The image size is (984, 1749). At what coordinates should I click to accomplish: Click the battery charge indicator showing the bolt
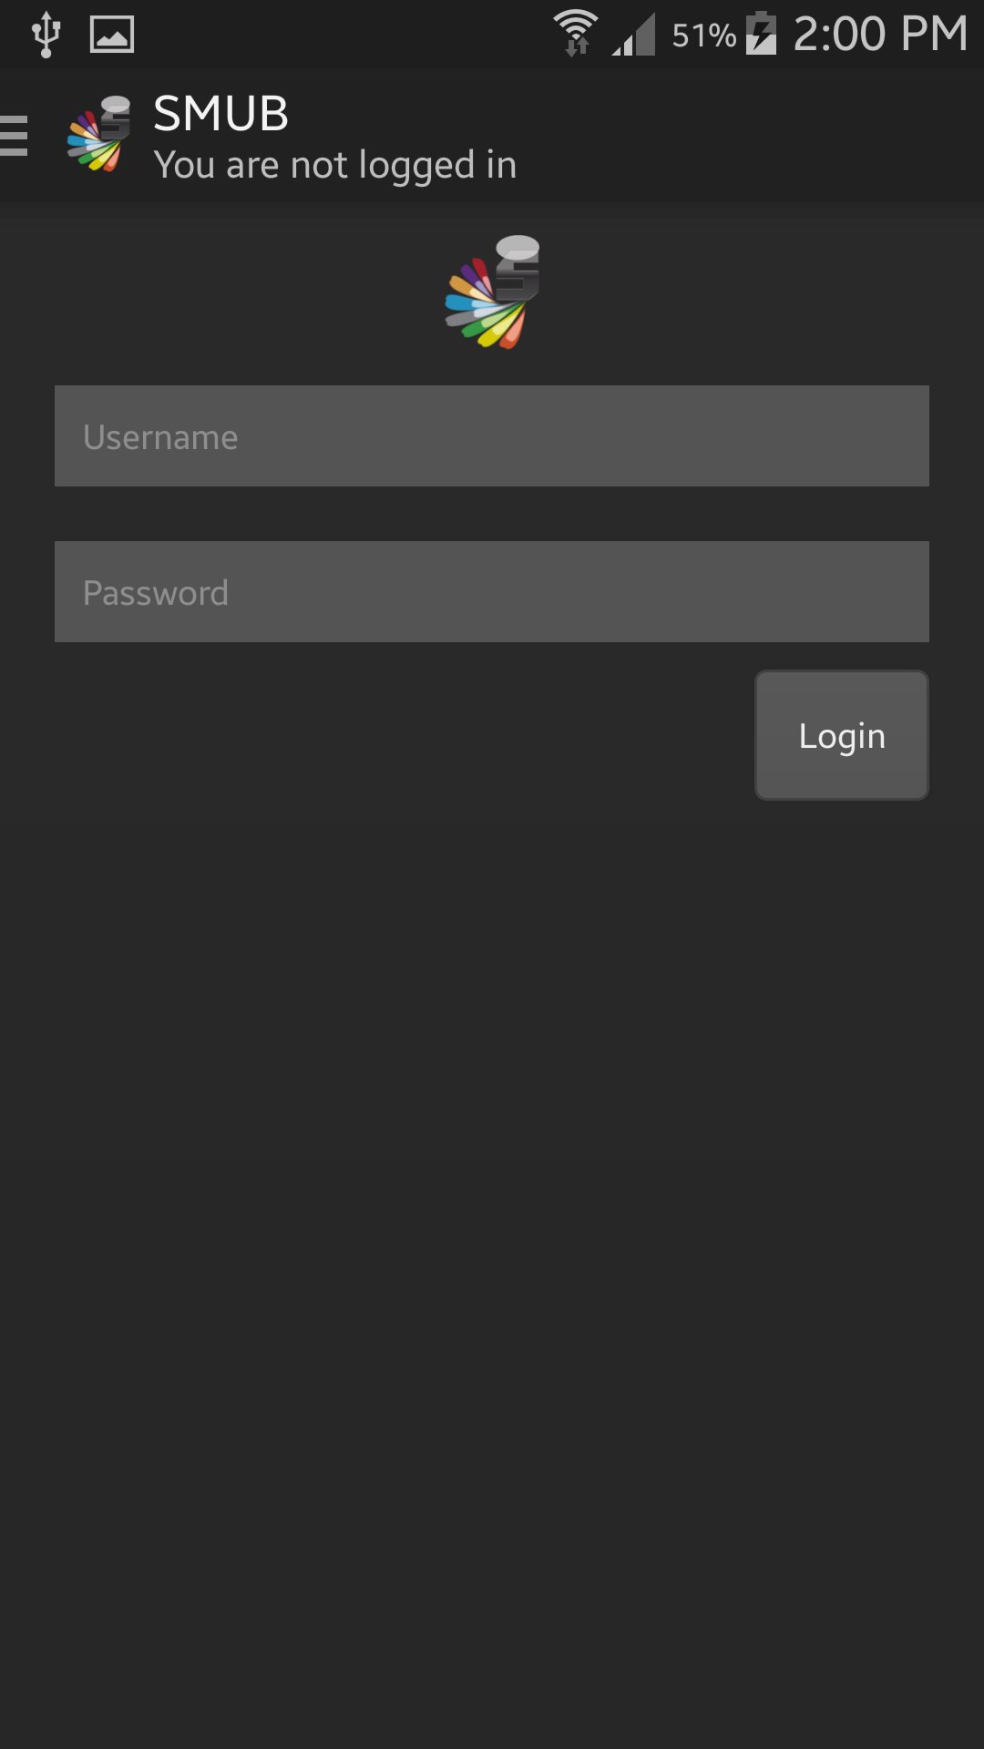click(762, 33)
